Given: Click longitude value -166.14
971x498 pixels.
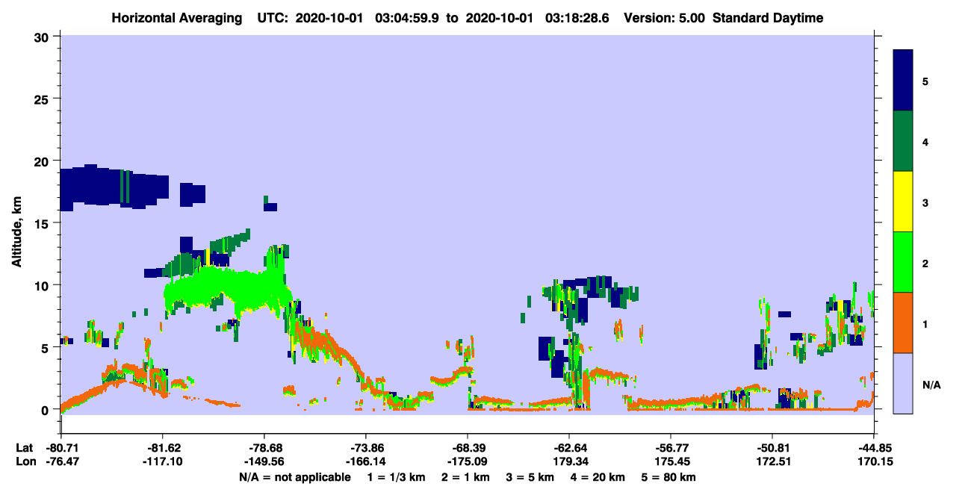Looking at the screenshot, I should click(365, 461).
